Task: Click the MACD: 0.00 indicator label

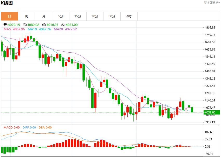Action: [11, 127]
